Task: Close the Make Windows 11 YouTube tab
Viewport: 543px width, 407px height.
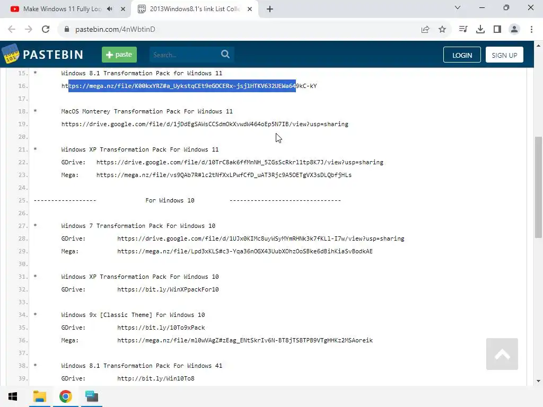Action: pos(123,9)
